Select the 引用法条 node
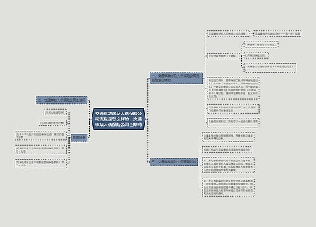316x227 pixels. coord(79,138)
